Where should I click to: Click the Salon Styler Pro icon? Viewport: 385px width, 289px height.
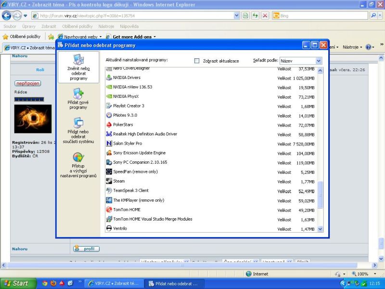coord(109,144)
